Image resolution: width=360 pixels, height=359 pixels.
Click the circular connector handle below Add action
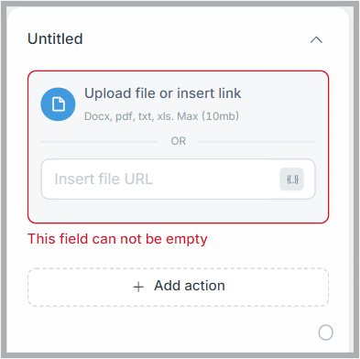[x=325, y=332]
